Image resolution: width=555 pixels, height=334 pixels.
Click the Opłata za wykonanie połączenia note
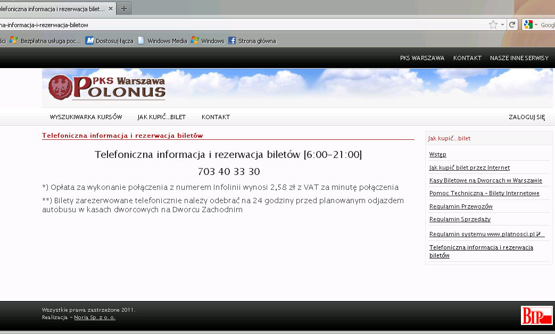(x=220, y=187)
